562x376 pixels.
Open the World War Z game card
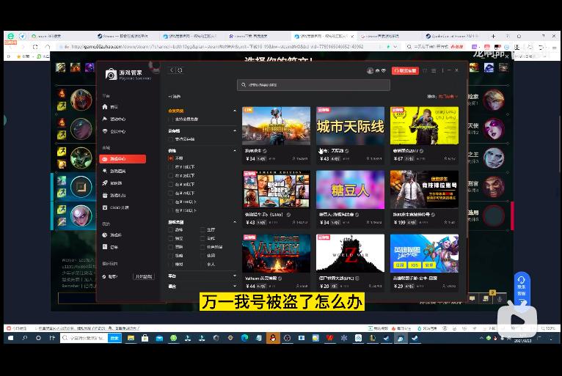[350, 262]
